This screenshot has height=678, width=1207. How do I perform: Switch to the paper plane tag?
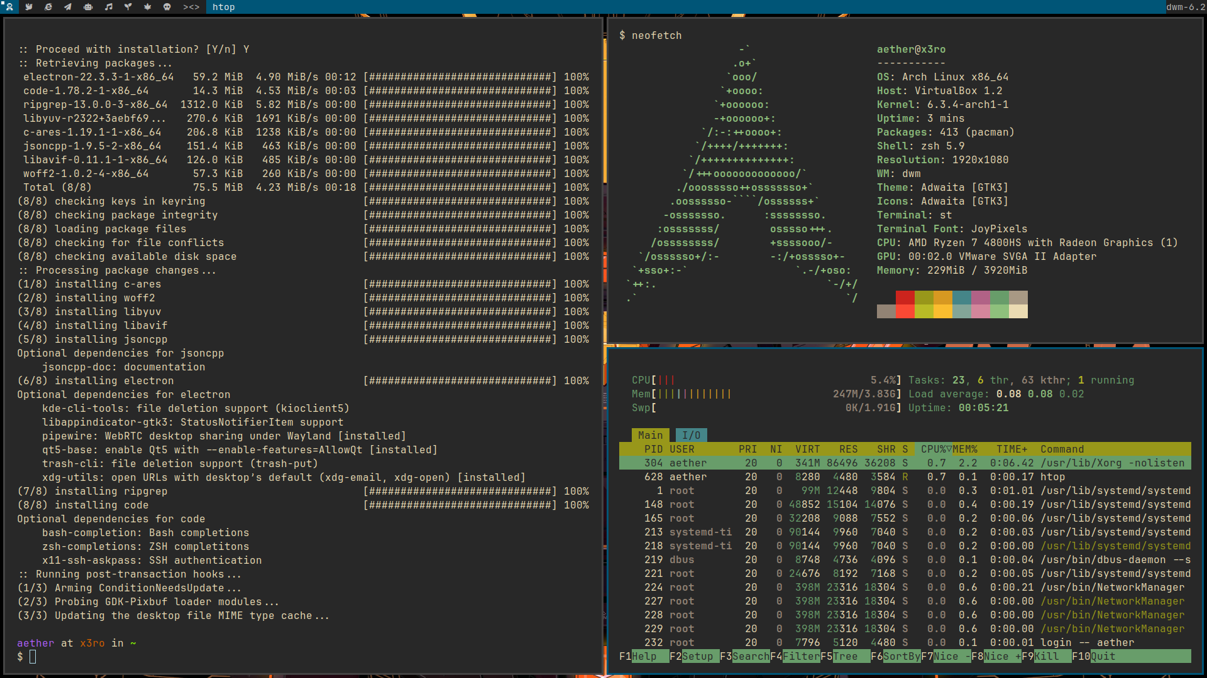[x=68, y=7]
